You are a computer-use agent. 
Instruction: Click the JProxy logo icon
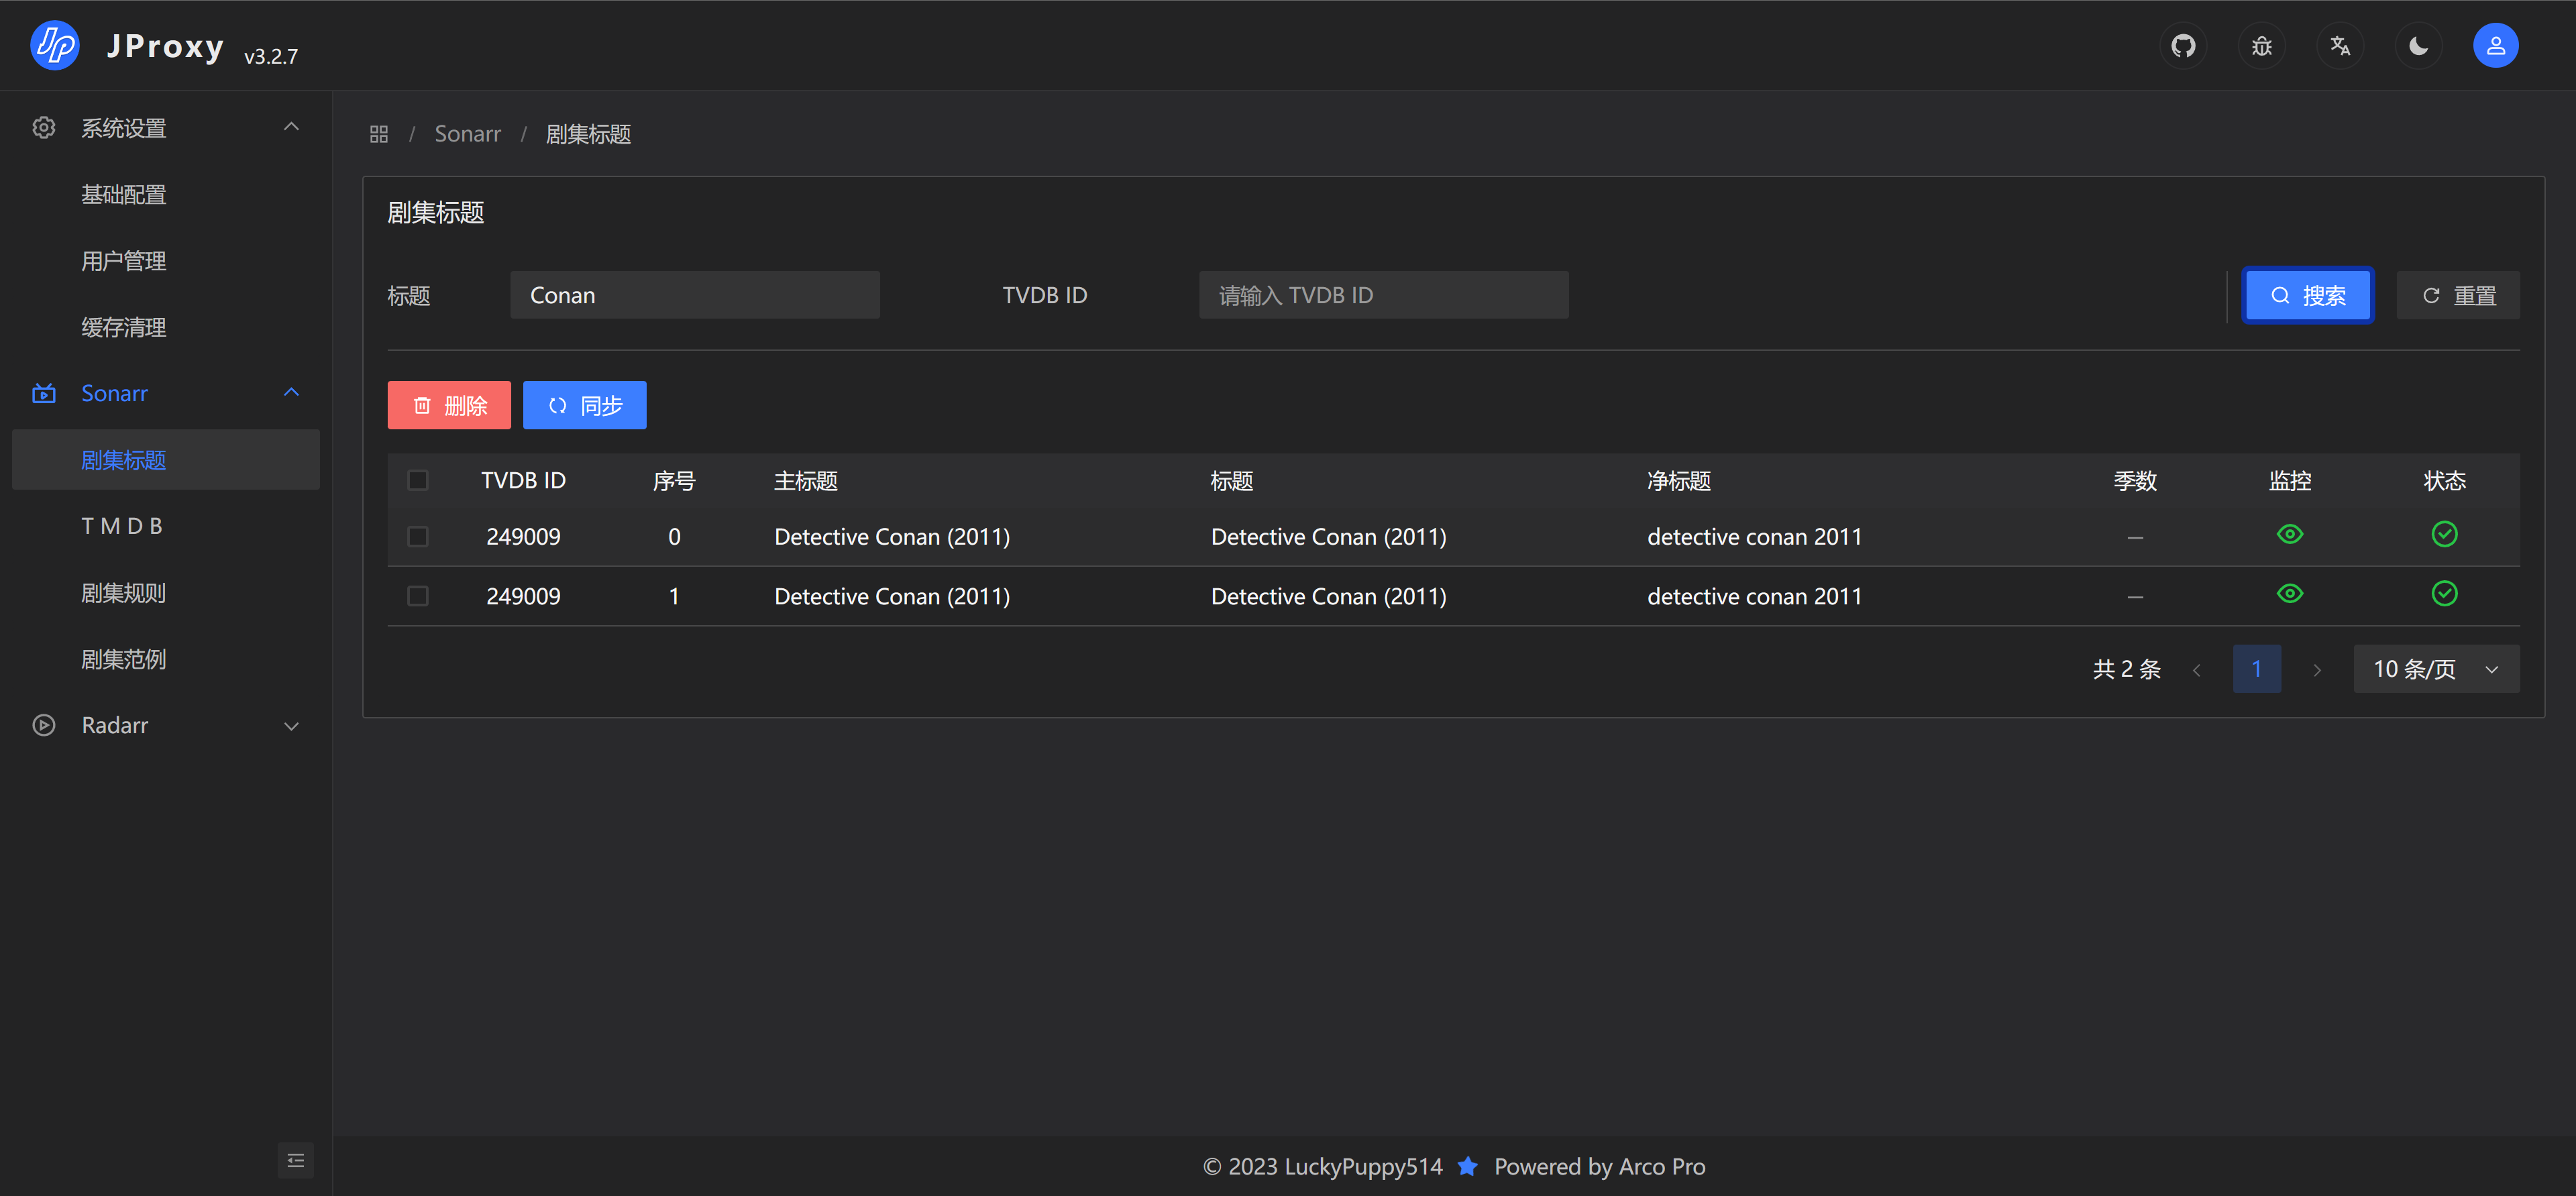[55, 45]
